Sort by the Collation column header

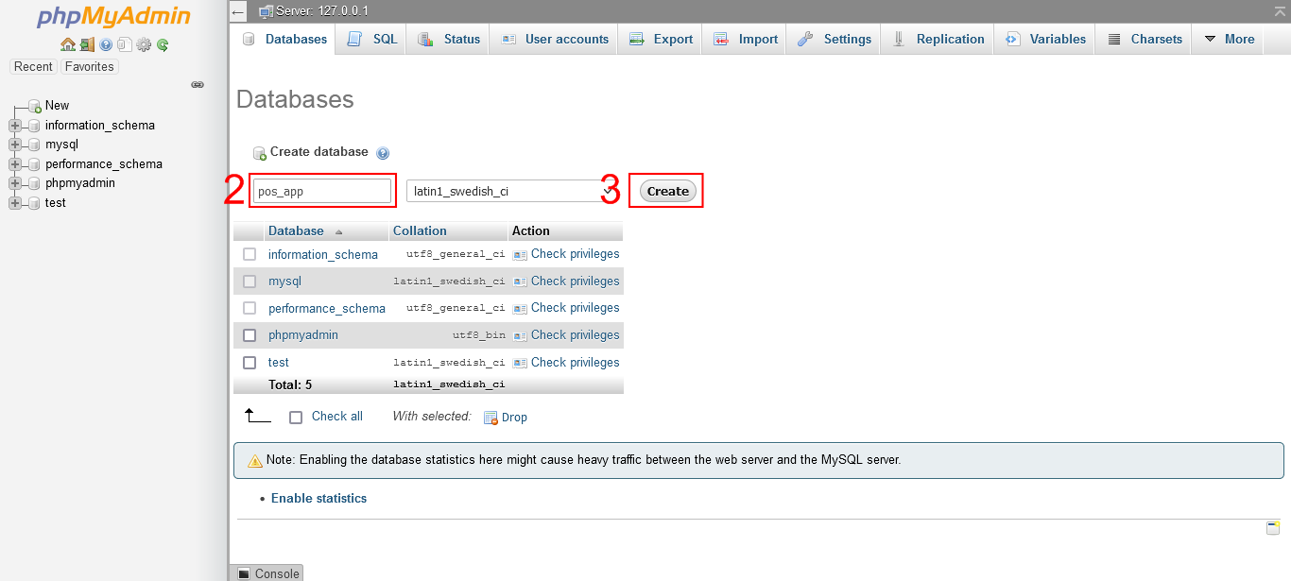click(x=420, y=231)
